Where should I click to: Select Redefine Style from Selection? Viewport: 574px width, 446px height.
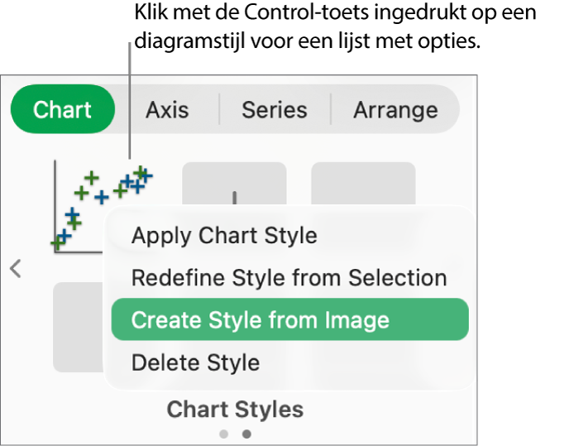tap(289, 278)
